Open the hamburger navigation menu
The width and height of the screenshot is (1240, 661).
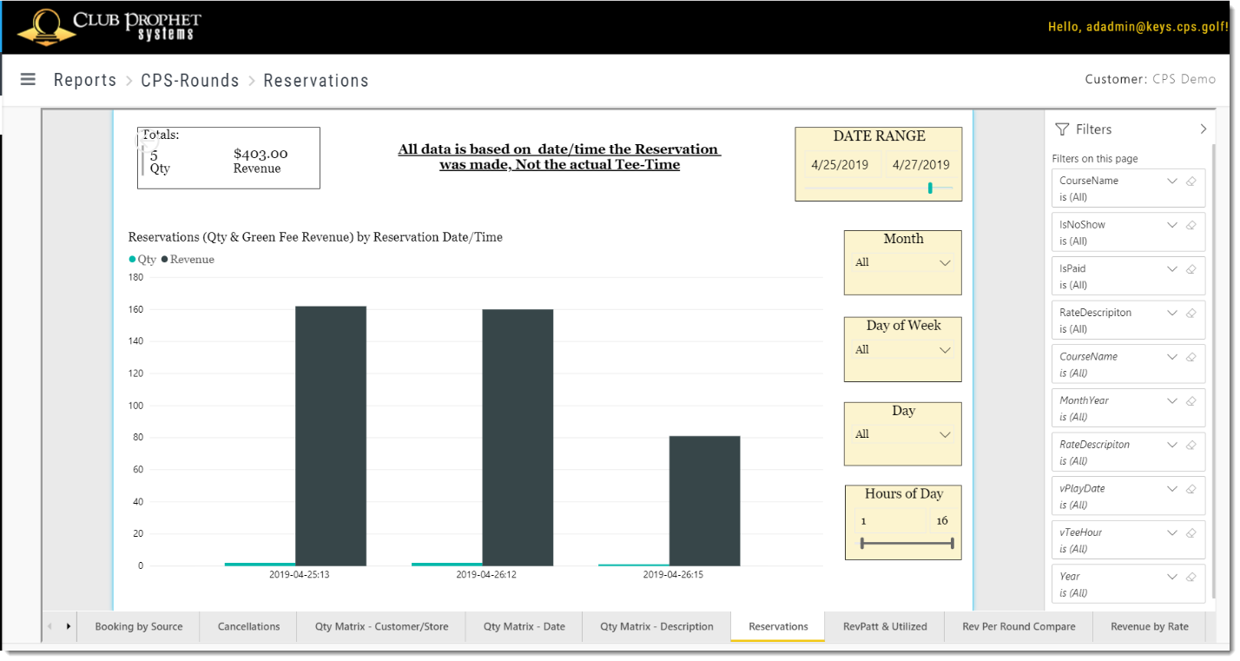(x=28, y=79)
